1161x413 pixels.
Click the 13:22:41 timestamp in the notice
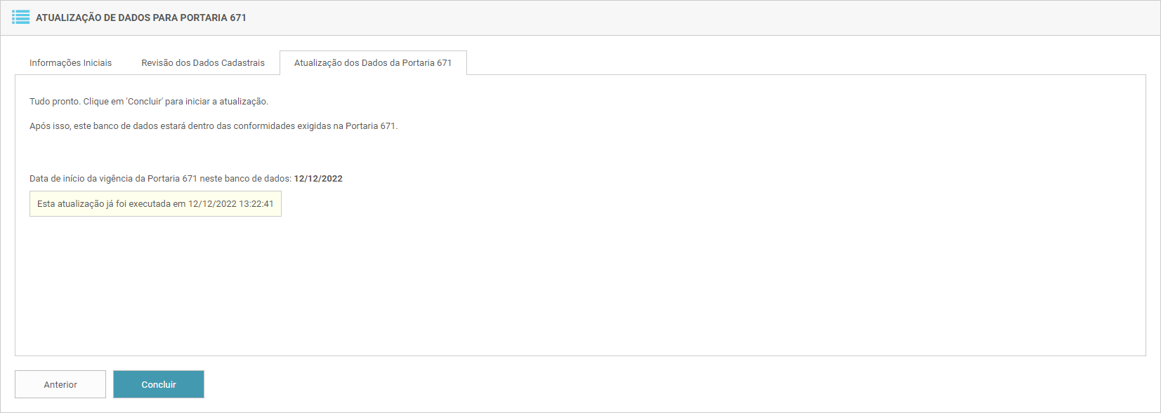point(256,204)
